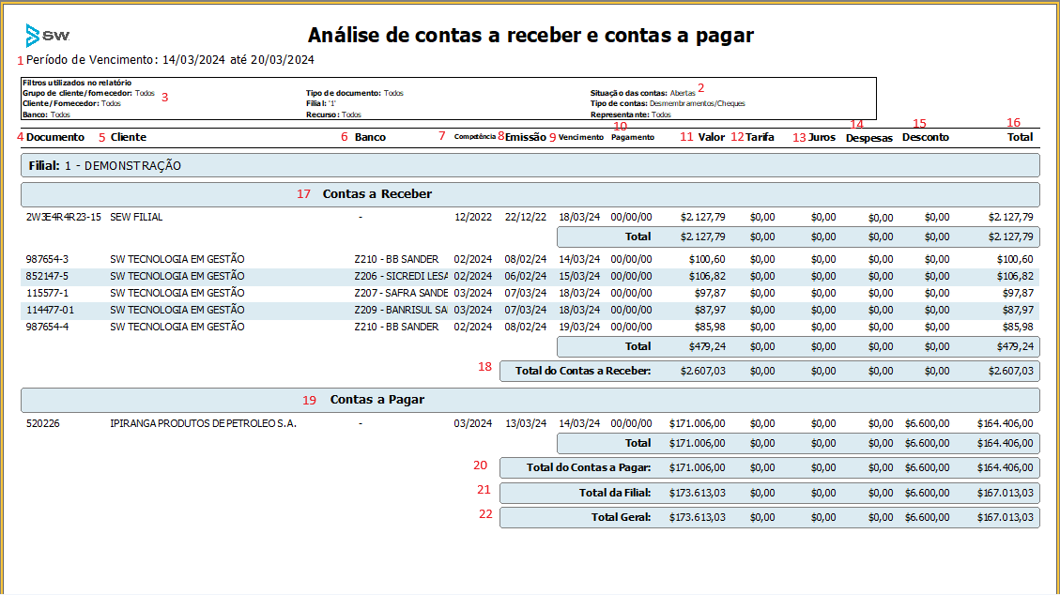This screenshot has height=595, width=1060.
Task: Click competência '12/2022' in SEW FILIAL row
Action: coord(473,218)
